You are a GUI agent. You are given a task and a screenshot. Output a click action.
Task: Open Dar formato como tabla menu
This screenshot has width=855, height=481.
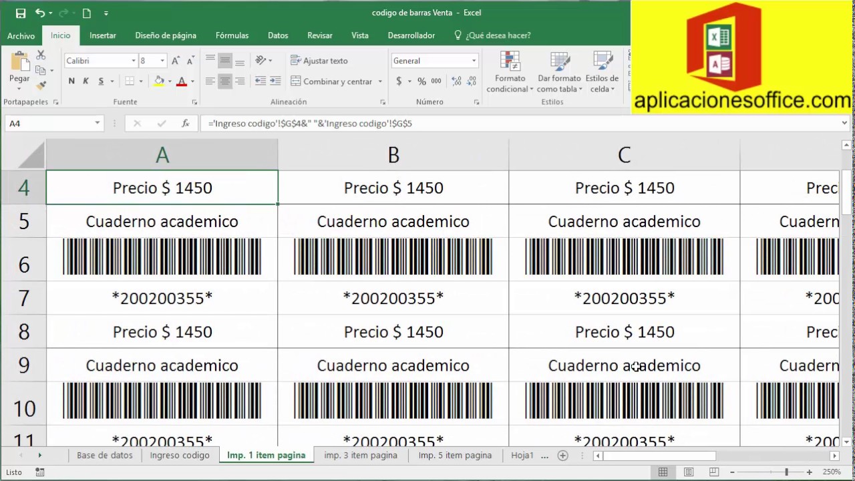tap(560, 72)
